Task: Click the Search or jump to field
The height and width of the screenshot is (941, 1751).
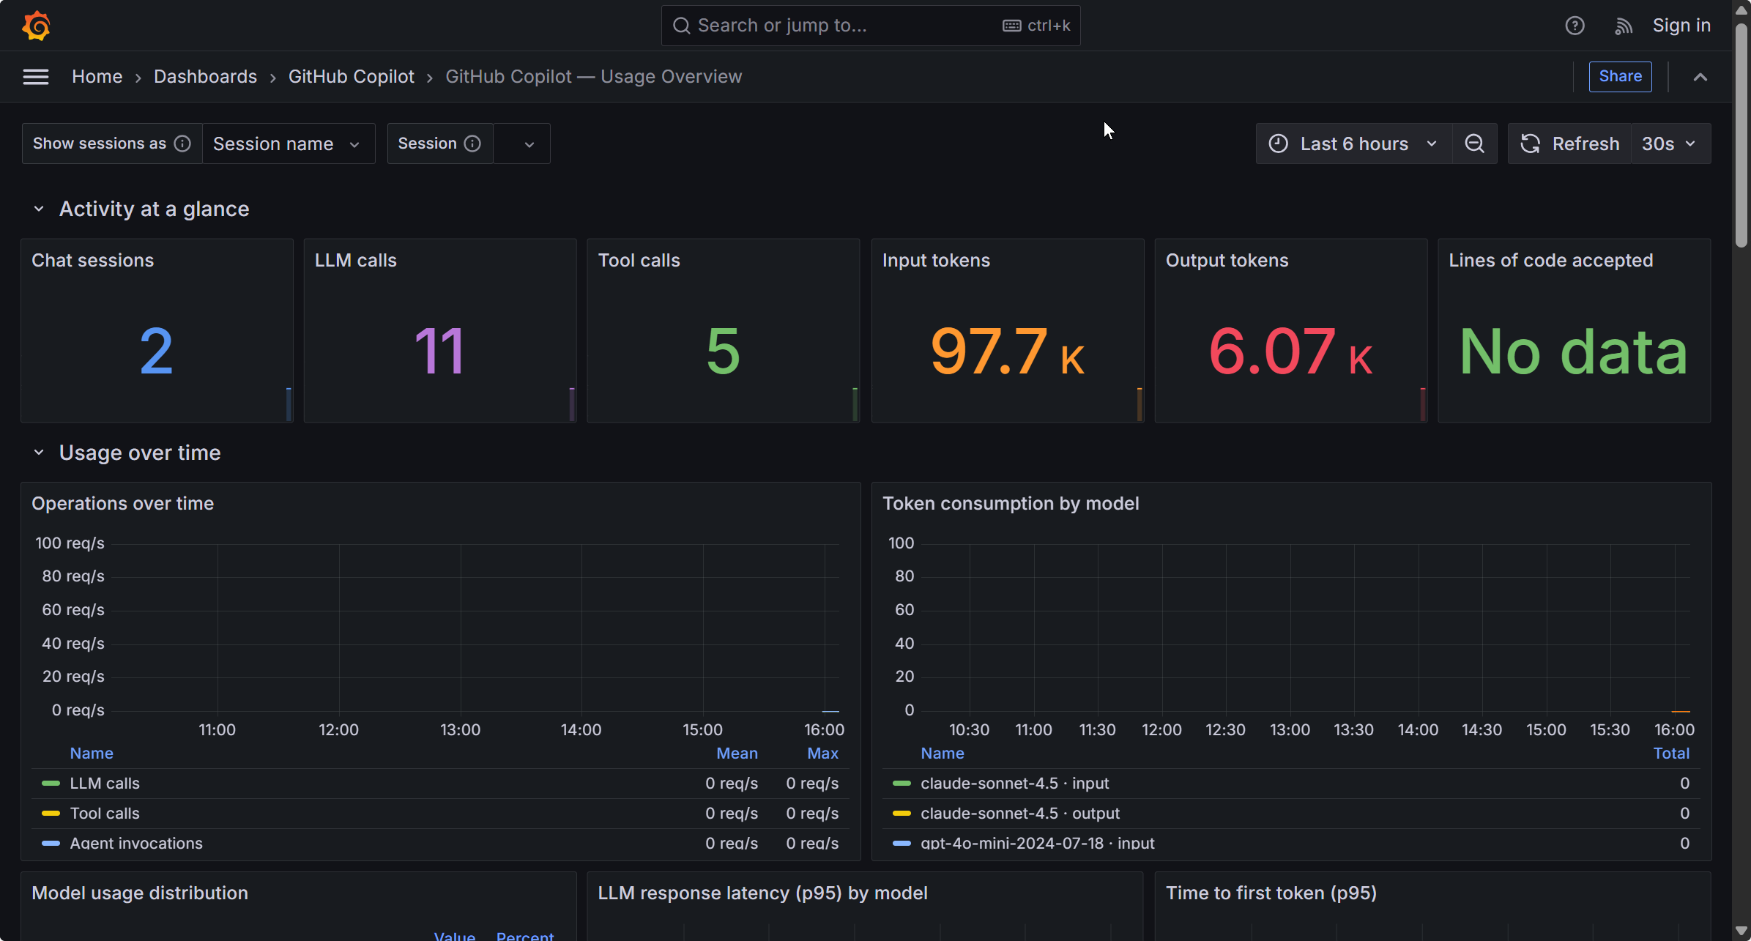Action: (x=870, y=26)
